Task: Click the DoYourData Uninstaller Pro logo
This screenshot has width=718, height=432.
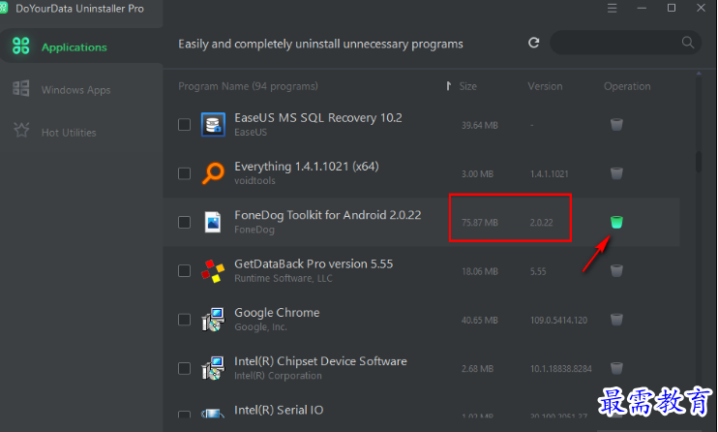Action: click(x=3, y=8)
